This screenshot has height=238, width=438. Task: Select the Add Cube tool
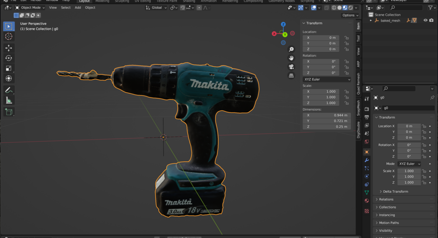point(9,112)
